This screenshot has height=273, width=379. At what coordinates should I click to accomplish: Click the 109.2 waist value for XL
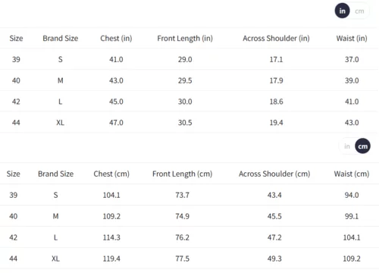coord(352,259)
